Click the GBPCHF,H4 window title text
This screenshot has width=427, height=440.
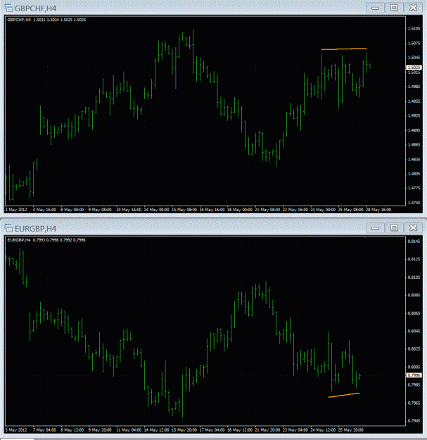pos(35,8)
